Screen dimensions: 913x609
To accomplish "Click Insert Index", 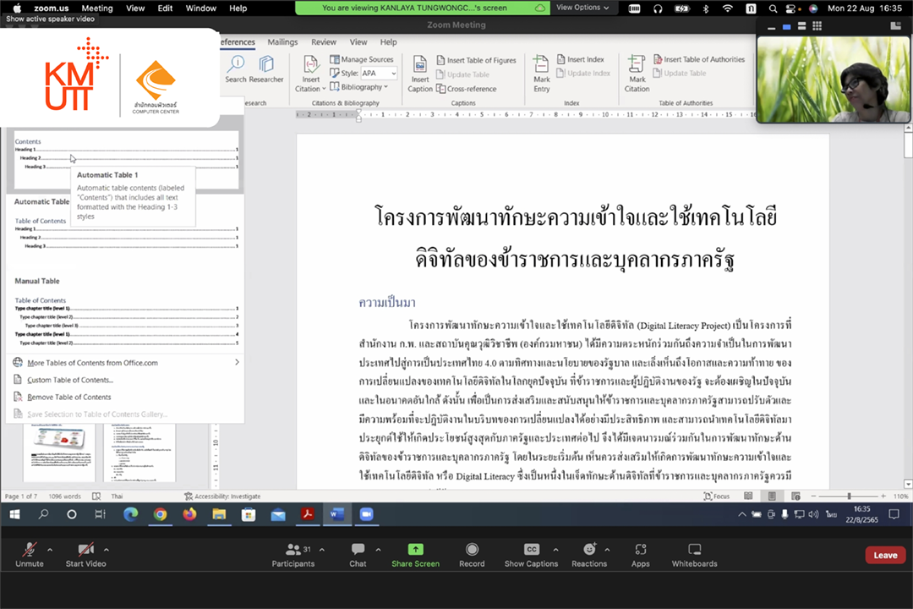I will (x=581, y=59).
